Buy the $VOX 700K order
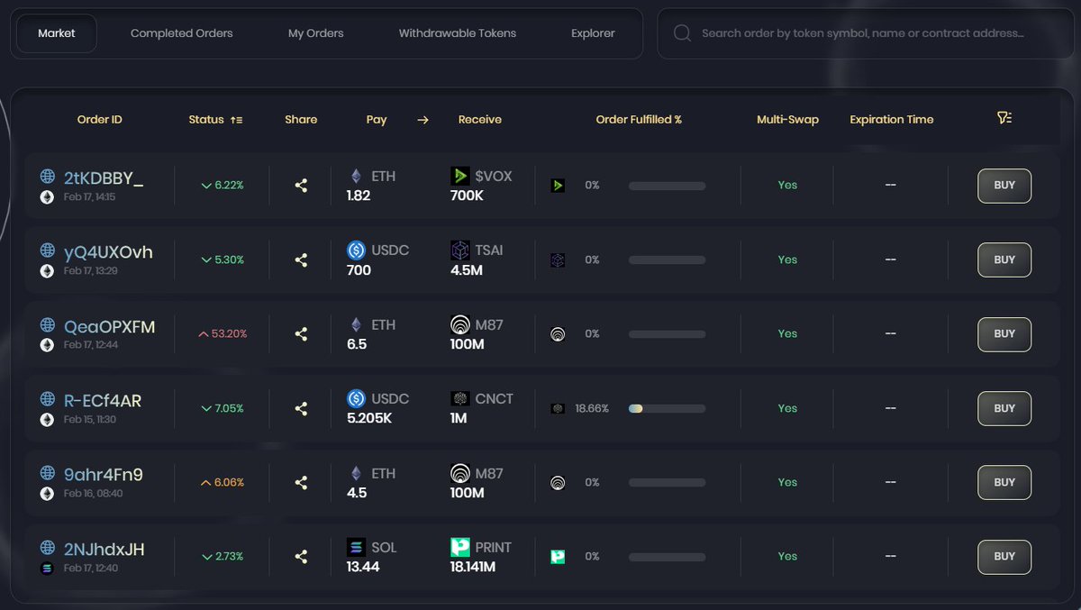The image size is (1081, 610). click(1004, 186)
